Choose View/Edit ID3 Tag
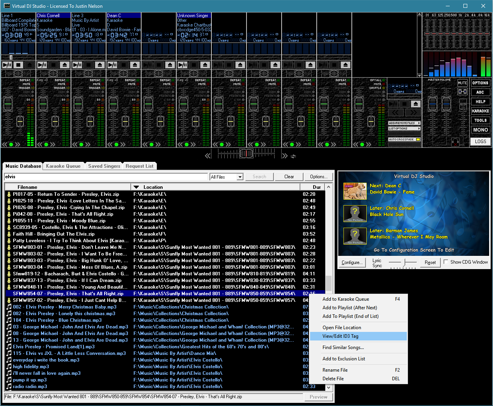Screen dimensions: 493x406 (x=358, y=336)
